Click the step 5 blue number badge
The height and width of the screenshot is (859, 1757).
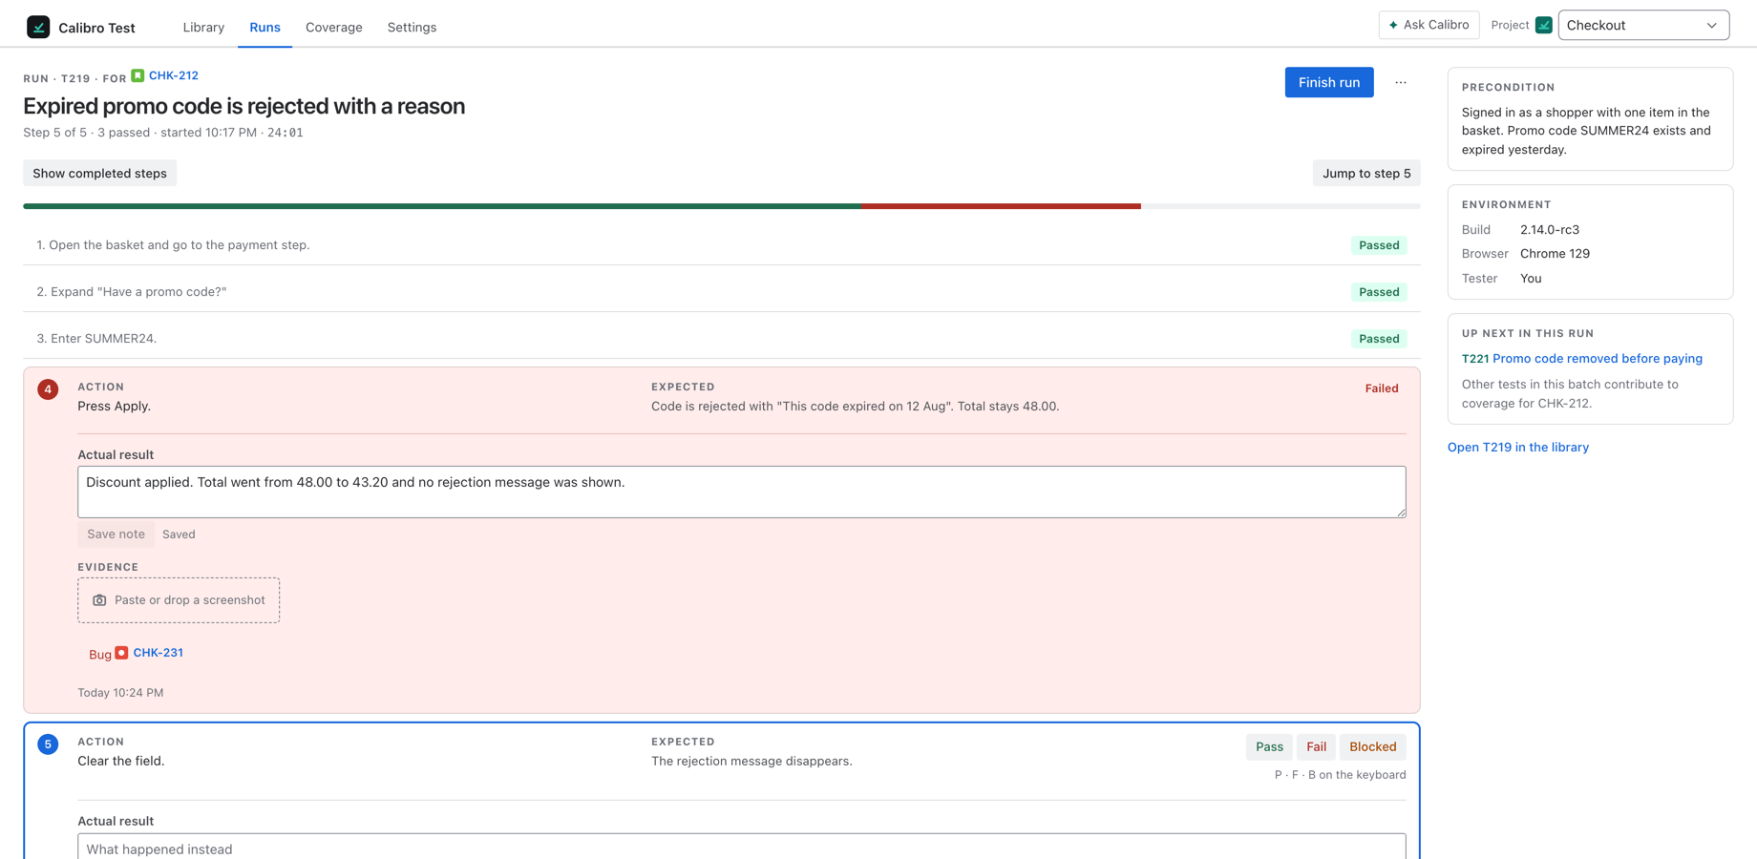48,744
